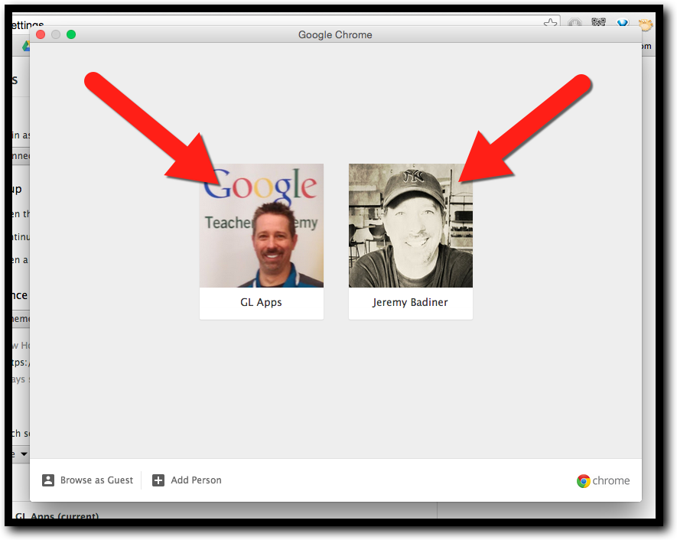Viewport: 677px width, 540px height.
Task: Open the GL Apps profile photo
Action: click(x=261, y=226)
